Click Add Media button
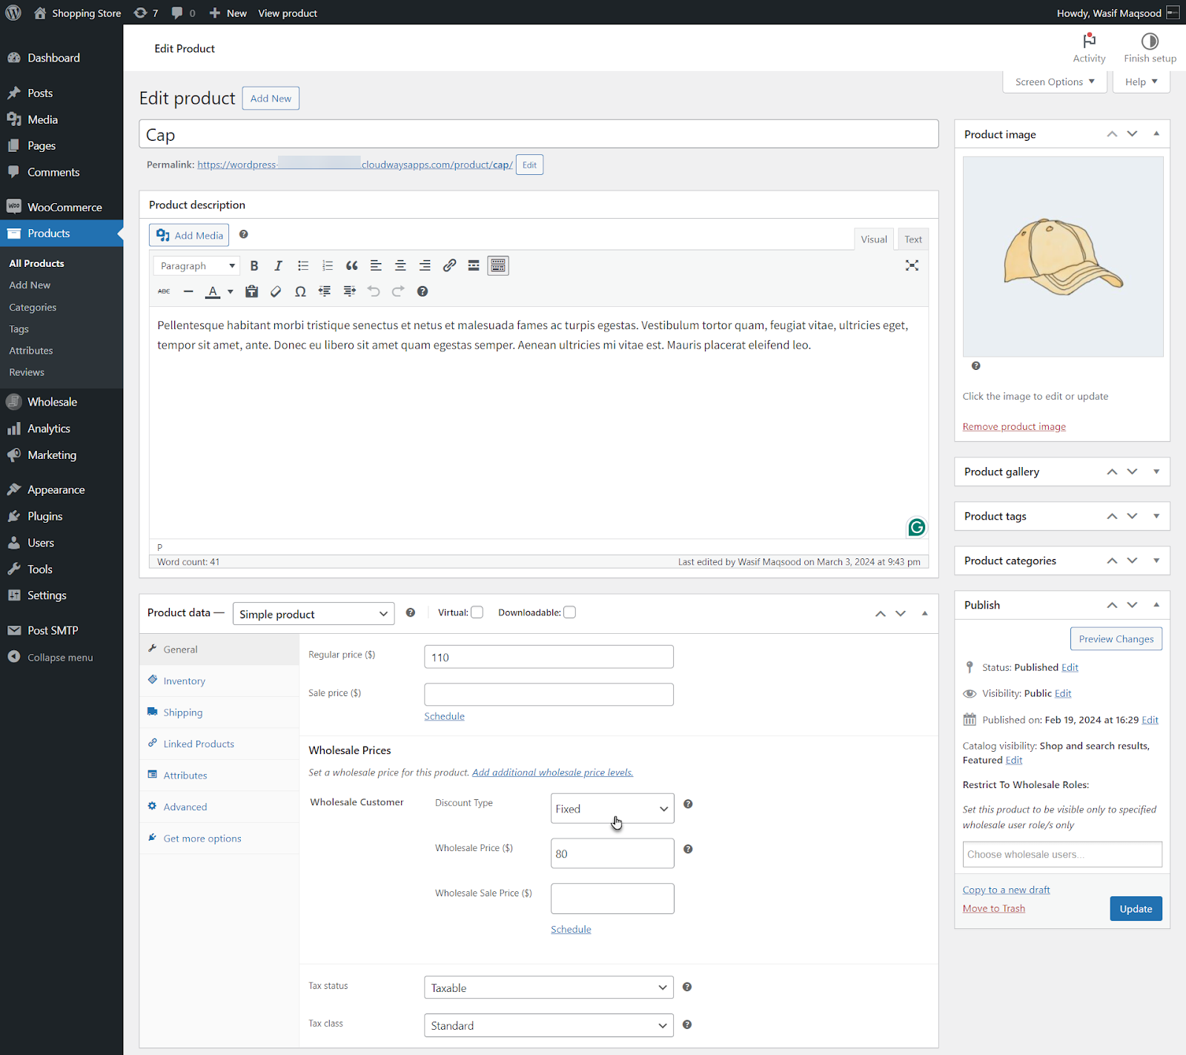Screen dimensions: 1186x1055 pyautogui.click(x=189, y=235)
